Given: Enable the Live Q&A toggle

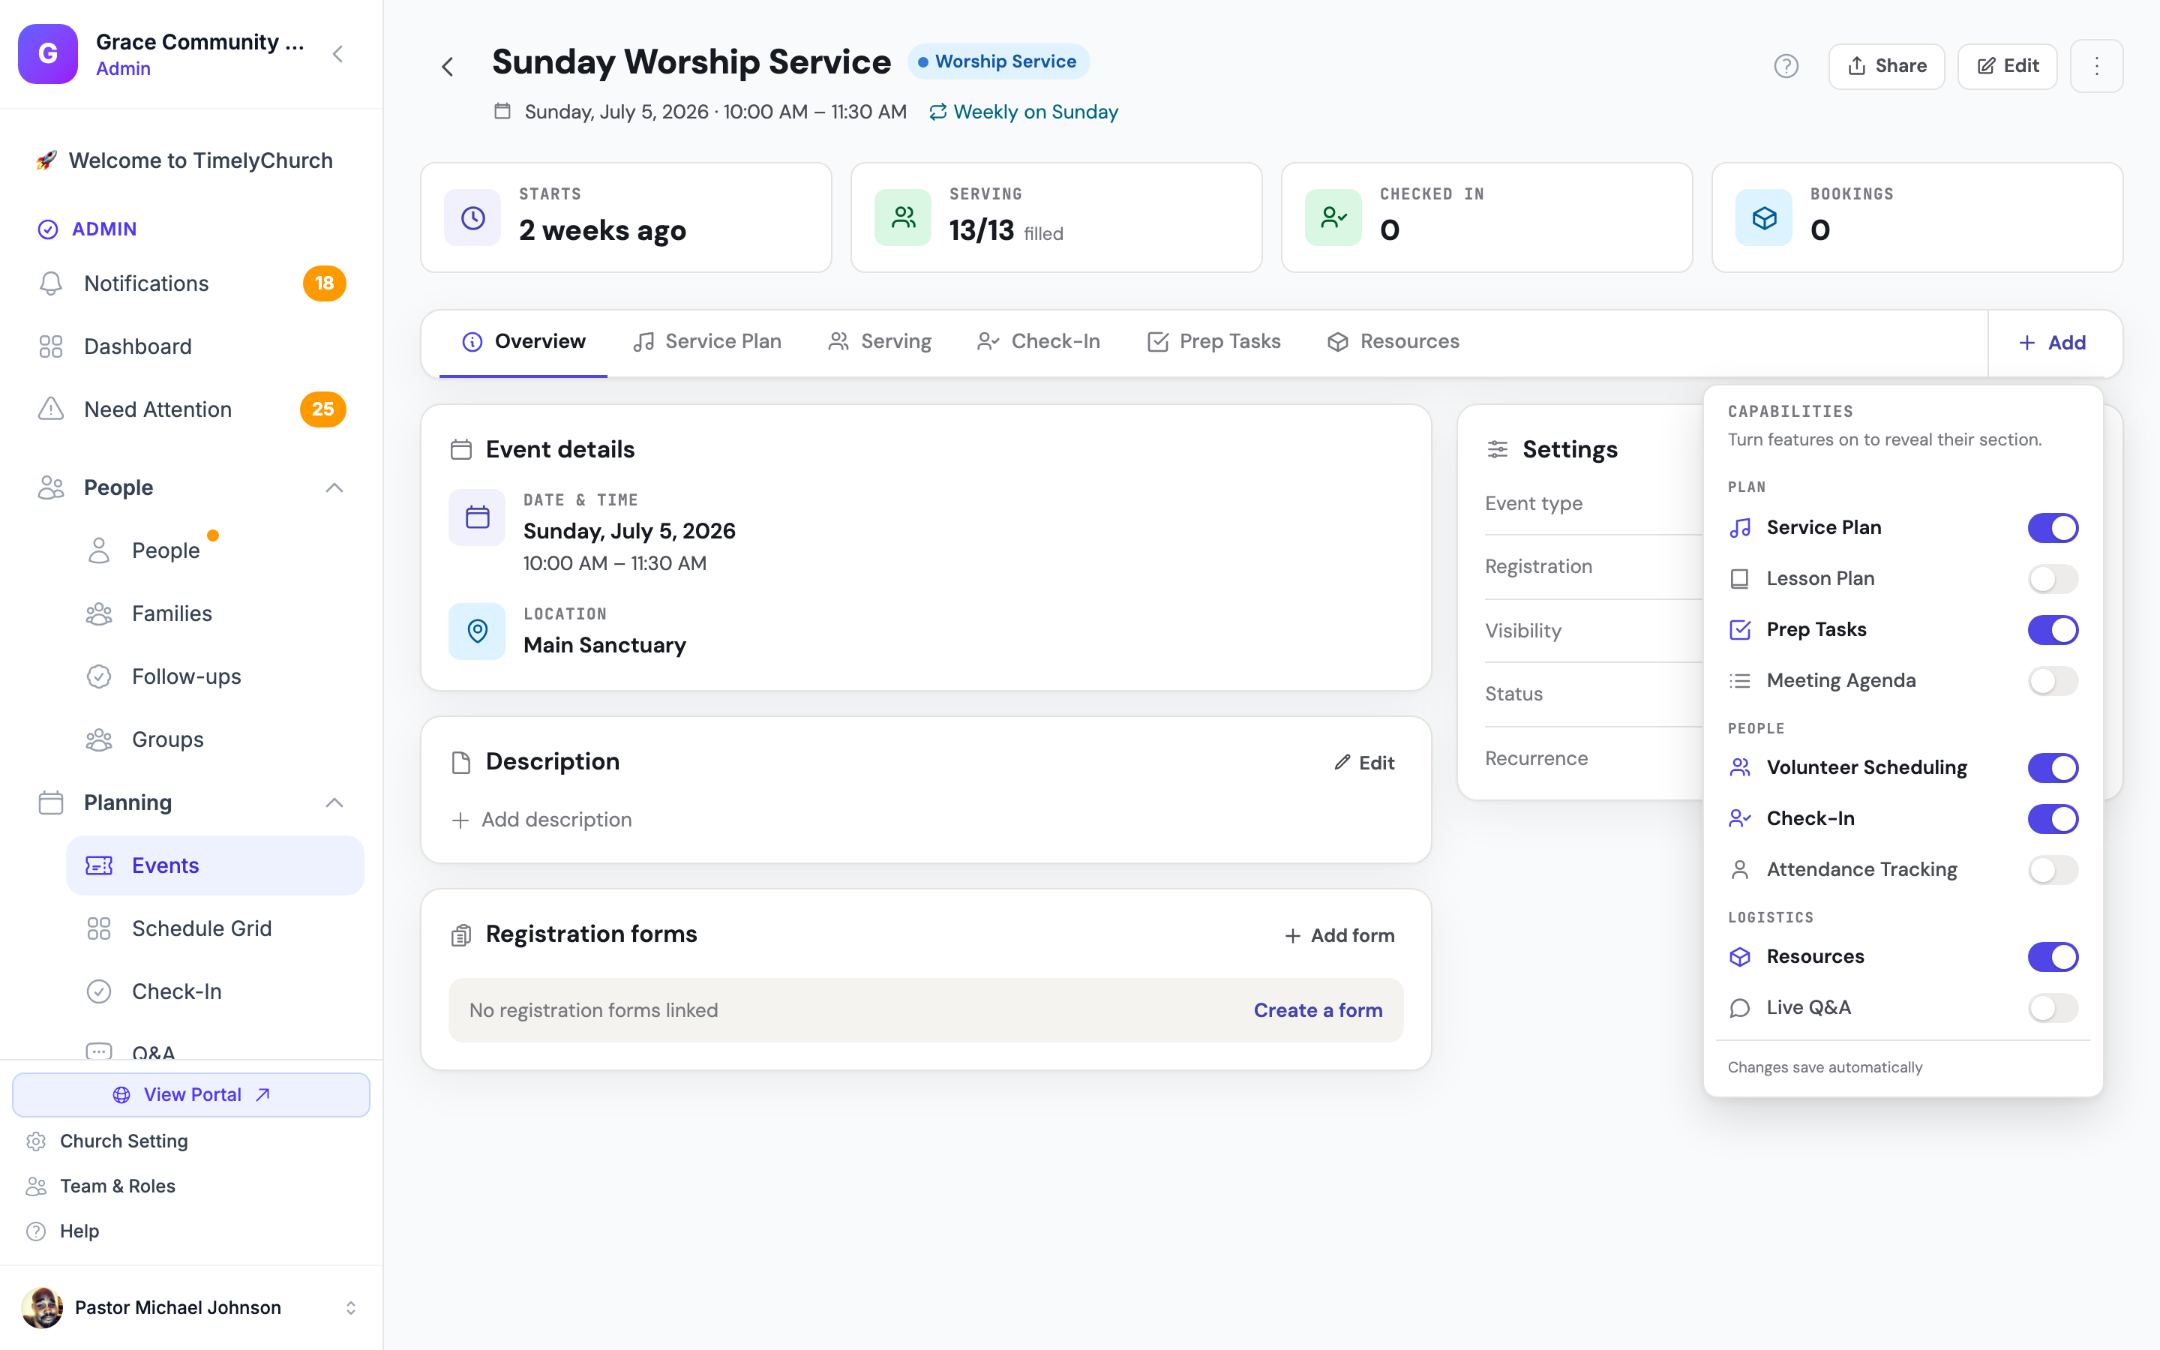Looking at the screenshot, I should coord(2053,1007).
